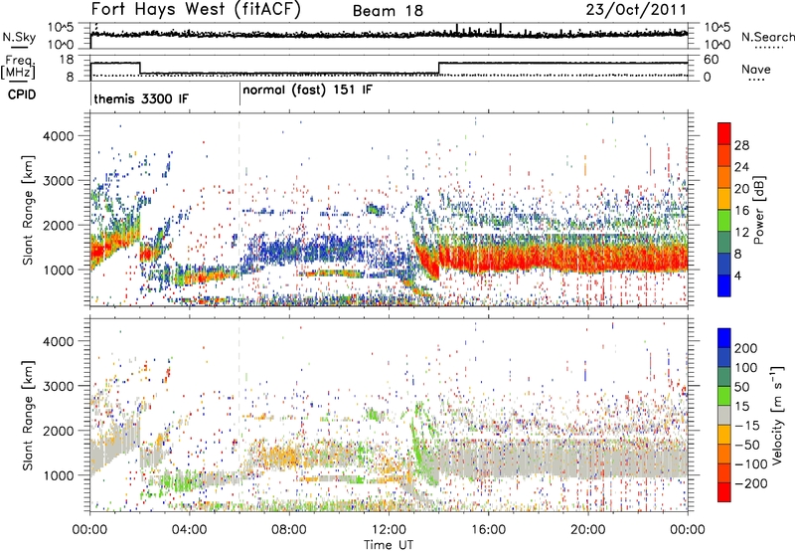The height and width of the screenshot is (551, 795).
Task: Click "Slant Range [km]" label of the velocity panel
Action: (28, 415)
